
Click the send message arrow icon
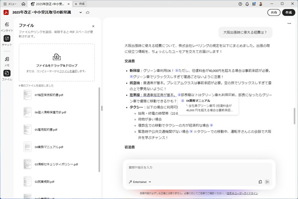point(267,182)
